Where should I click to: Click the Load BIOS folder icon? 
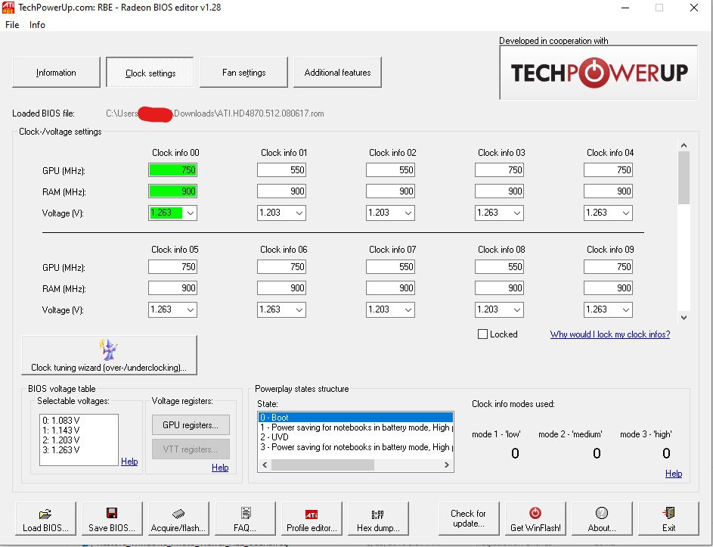point(45,514)
